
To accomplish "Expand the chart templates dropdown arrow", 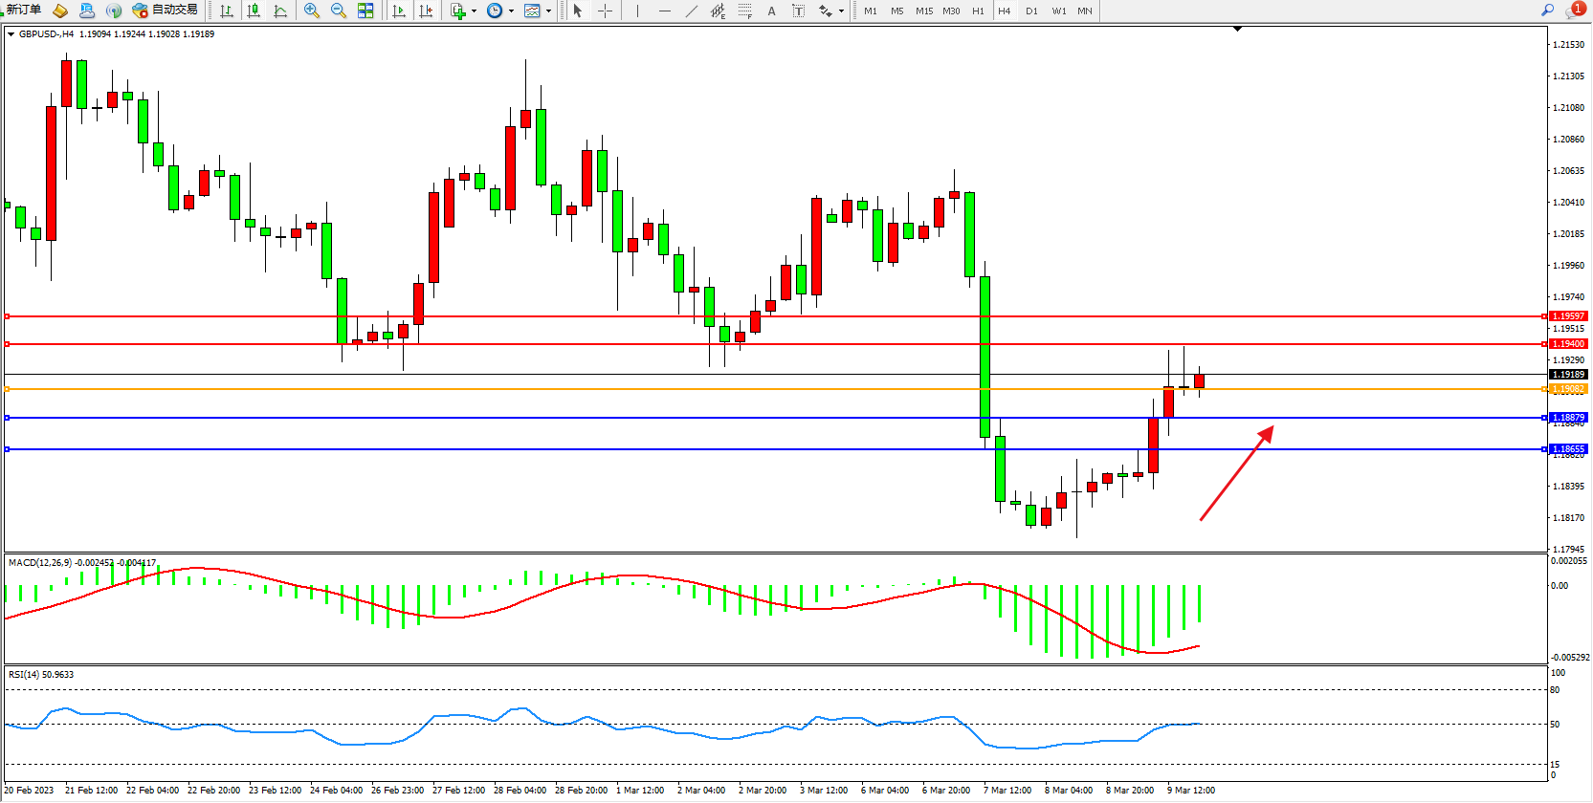I will point(548,11).
